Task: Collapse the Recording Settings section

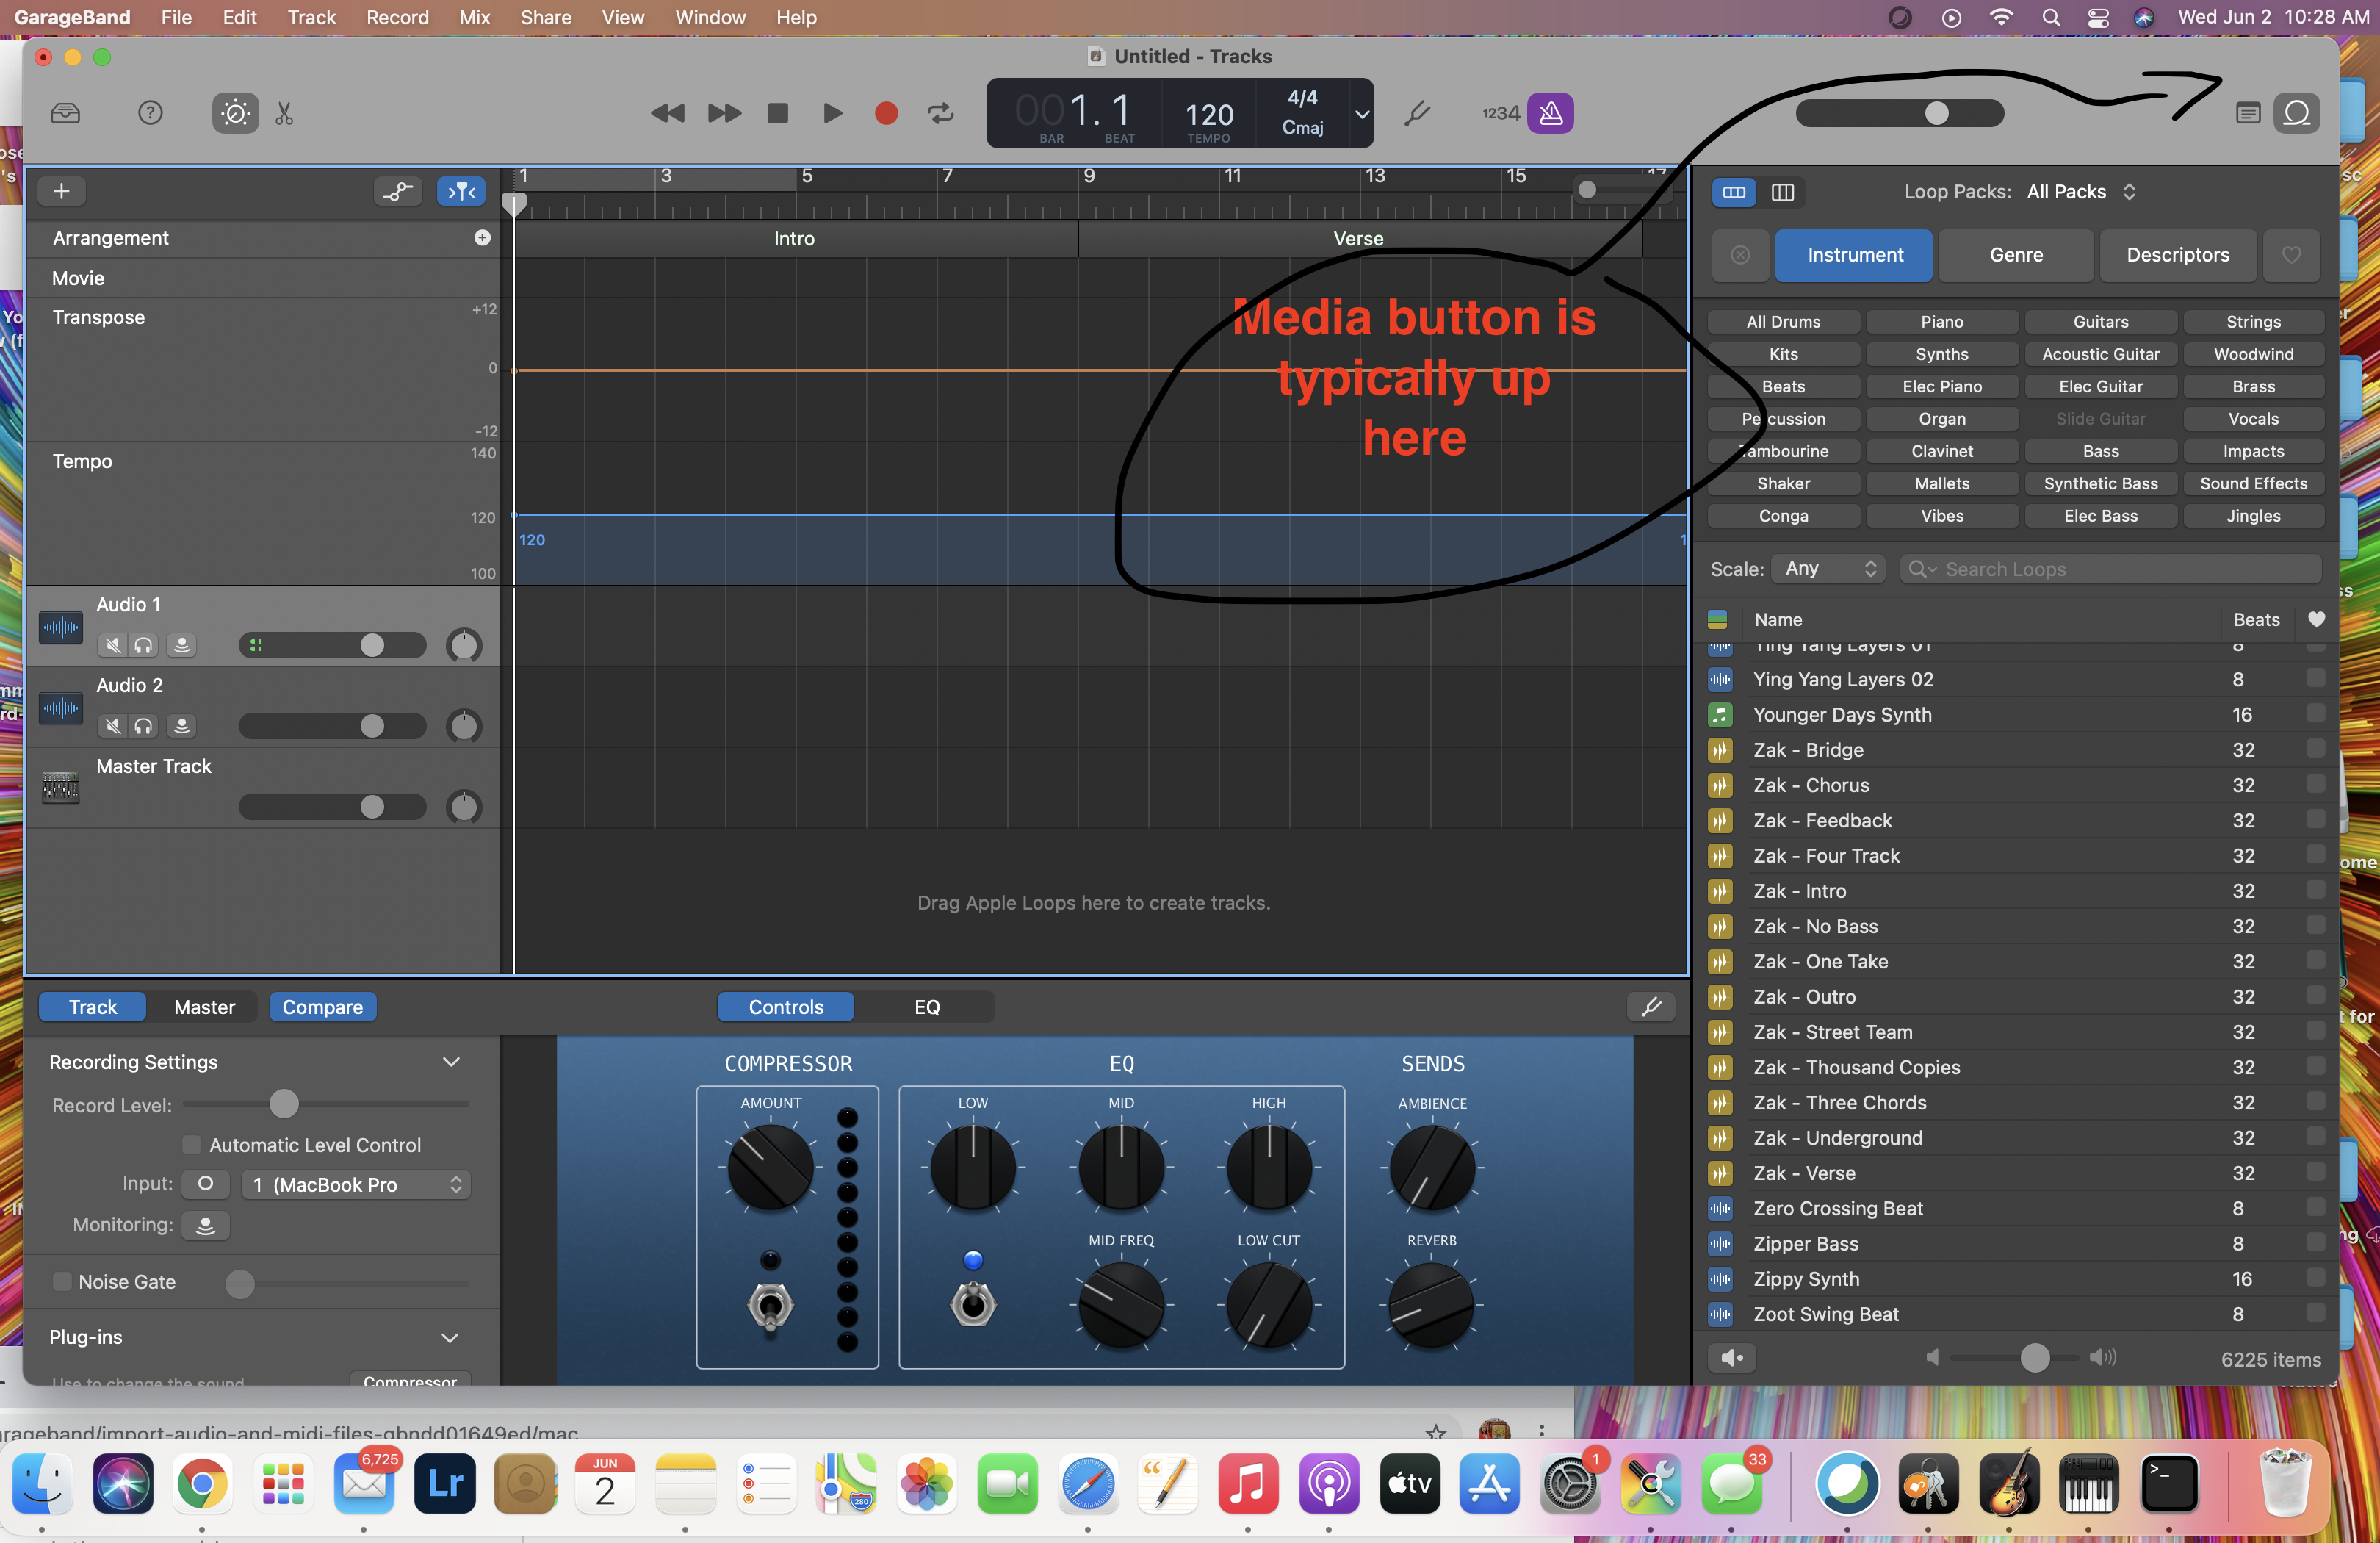Action: click(x=451, y=1062)
